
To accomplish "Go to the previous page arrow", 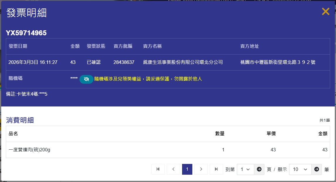I will 173,169.
